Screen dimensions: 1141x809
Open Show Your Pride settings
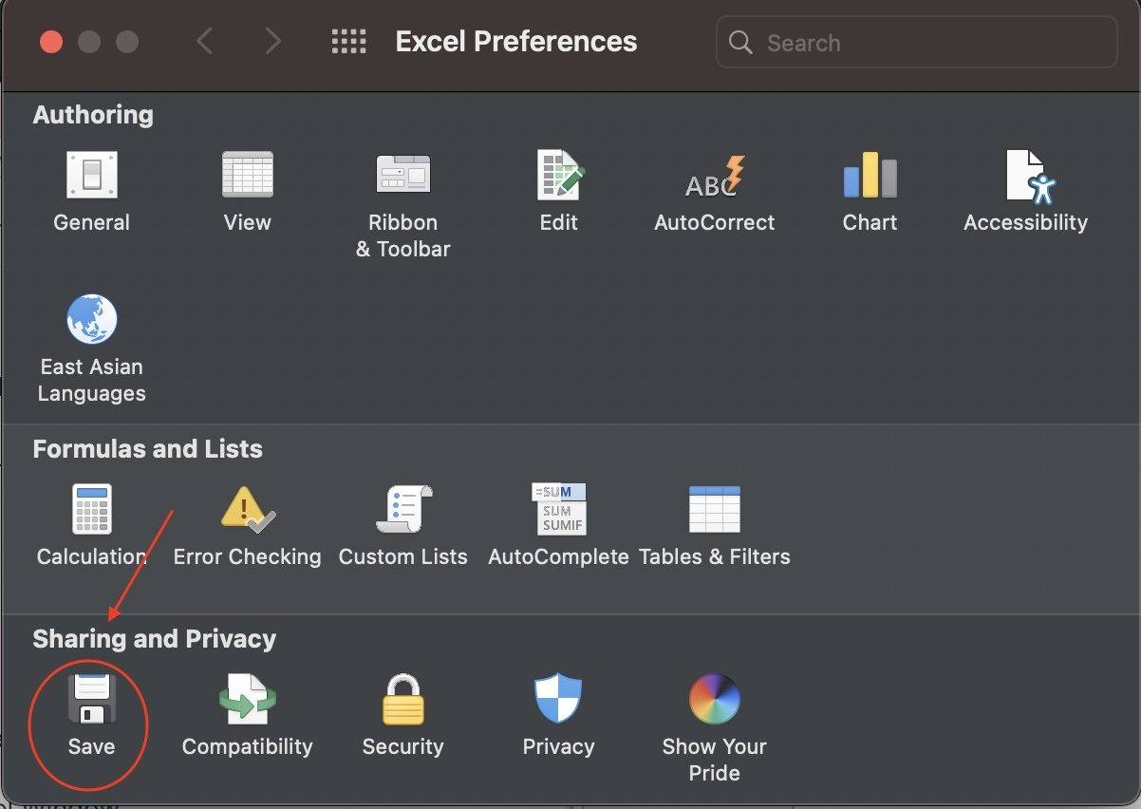tap(715, 701)
